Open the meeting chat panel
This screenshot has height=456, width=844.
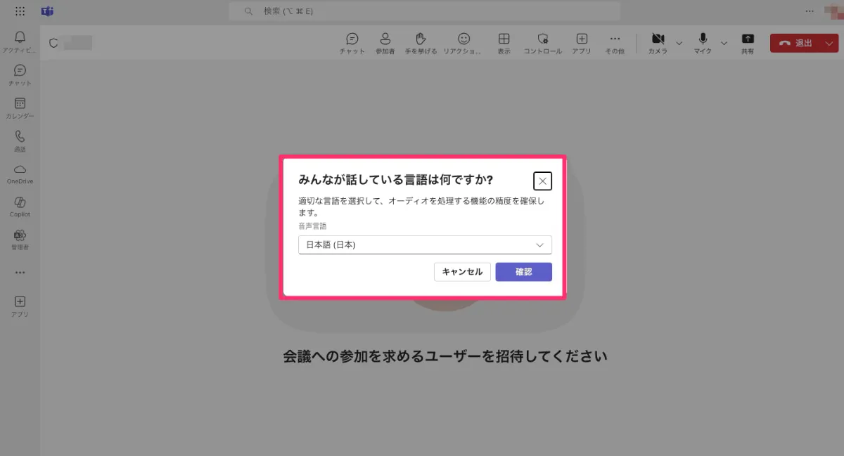click(351, 43)
